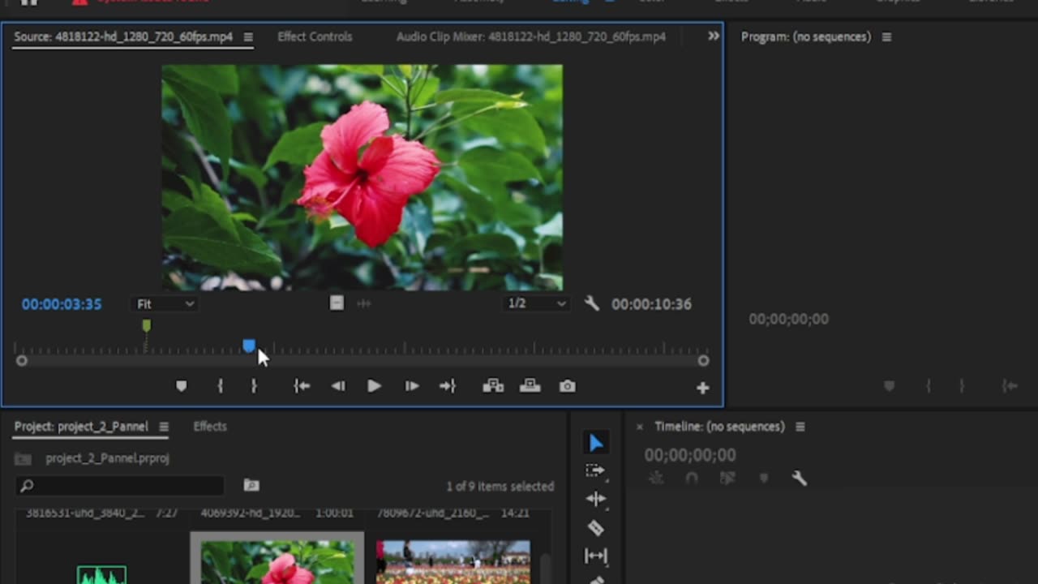Open the Timeline panel hamburger menu
This screenshot has height=584, width=1038.
(800, 427)
